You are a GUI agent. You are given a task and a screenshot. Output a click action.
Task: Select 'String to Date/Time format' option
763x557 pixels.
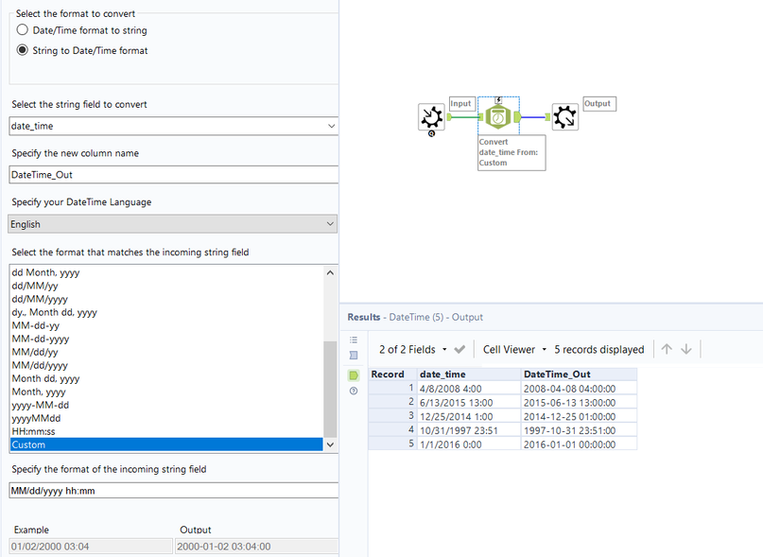click(x=23, y=50)
